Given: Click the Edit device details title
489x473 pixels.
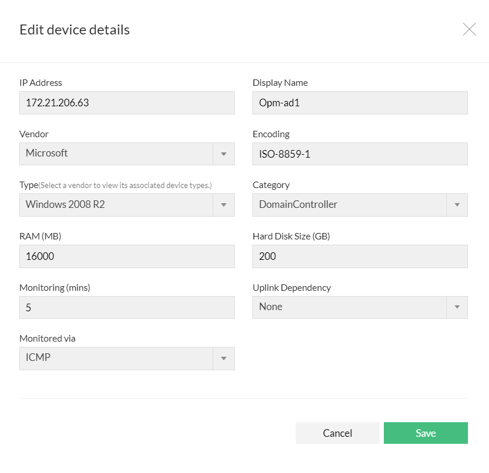Looking at the screenshot, I should click(x=75, y=30).
